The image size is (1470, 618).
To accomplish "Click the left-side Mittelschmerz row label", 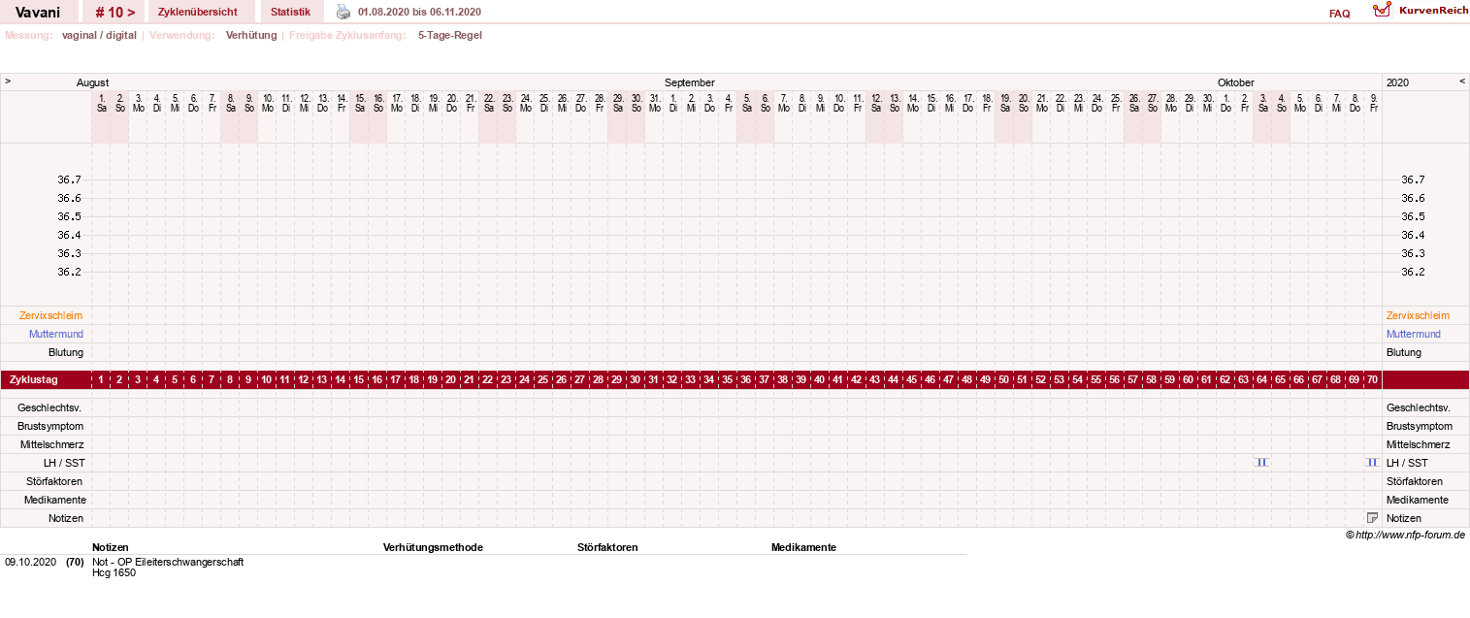I will (52, 444).
